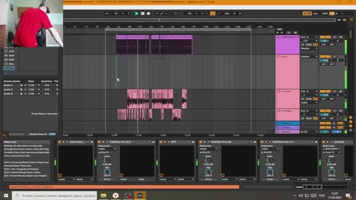The image size is (356, 200).
Task: Unfold the 1 BIHLADEN track arrow
Action: [278, 37]
